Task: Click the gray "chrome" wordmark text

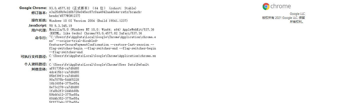Action: point(280,6)
